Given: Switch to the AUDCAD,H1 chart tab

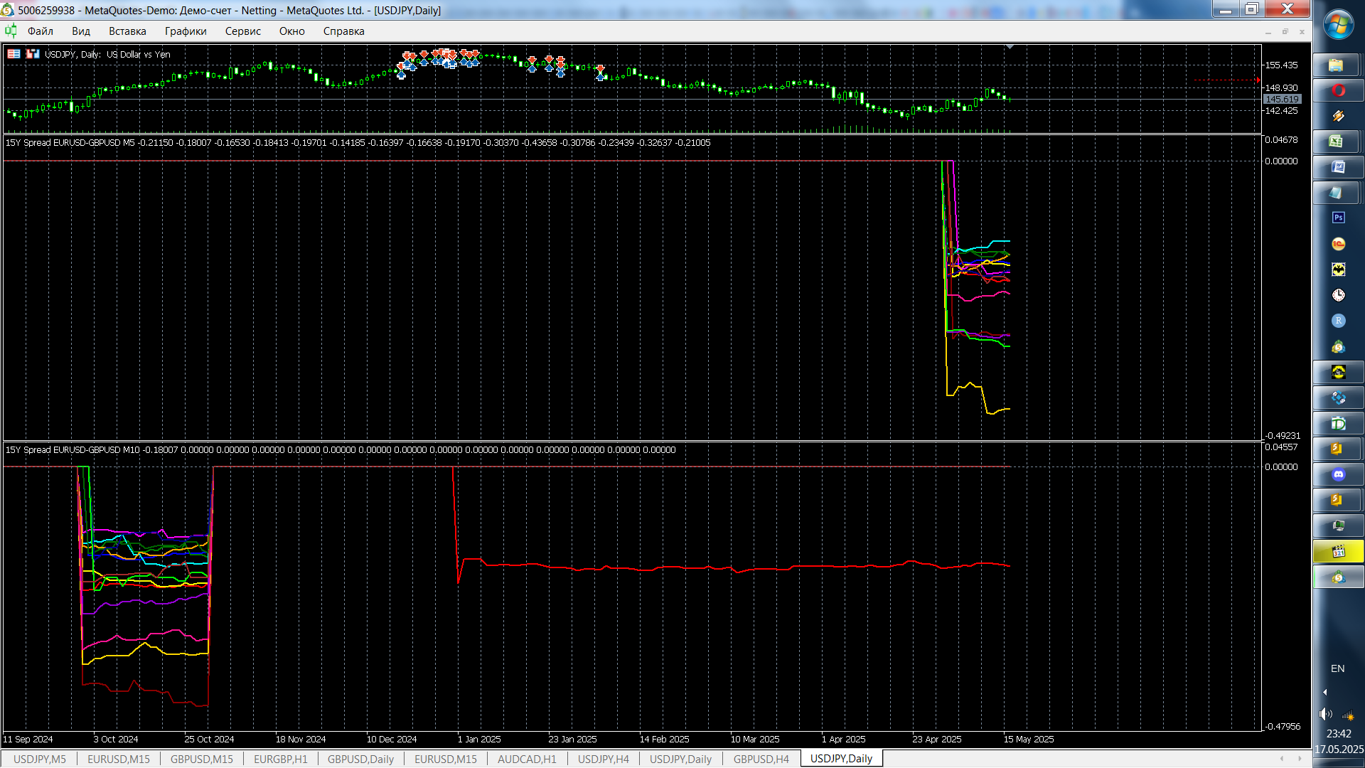Looking at the screenshot, I should (526, 759).
